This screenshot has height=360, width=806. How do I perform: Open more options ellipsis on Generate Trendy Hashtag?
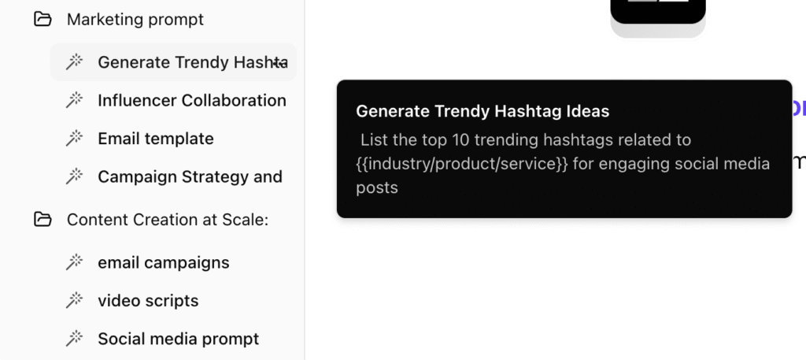pos(279,63)
